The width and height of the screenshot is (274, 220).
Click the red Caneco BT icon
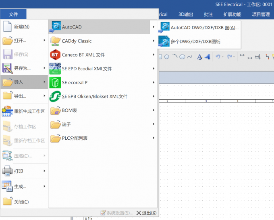(x=55, y=55)
